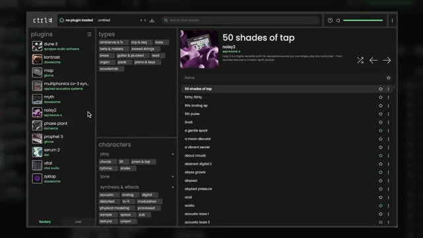Select the phase plant plugin icon
This screenshot has width=423, height=238.
pyautogui.click(x=37, y=126)
